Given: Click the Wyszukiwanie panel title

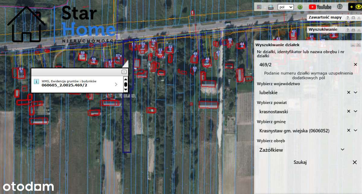Looking at the screenshot, I should point(323,30).
